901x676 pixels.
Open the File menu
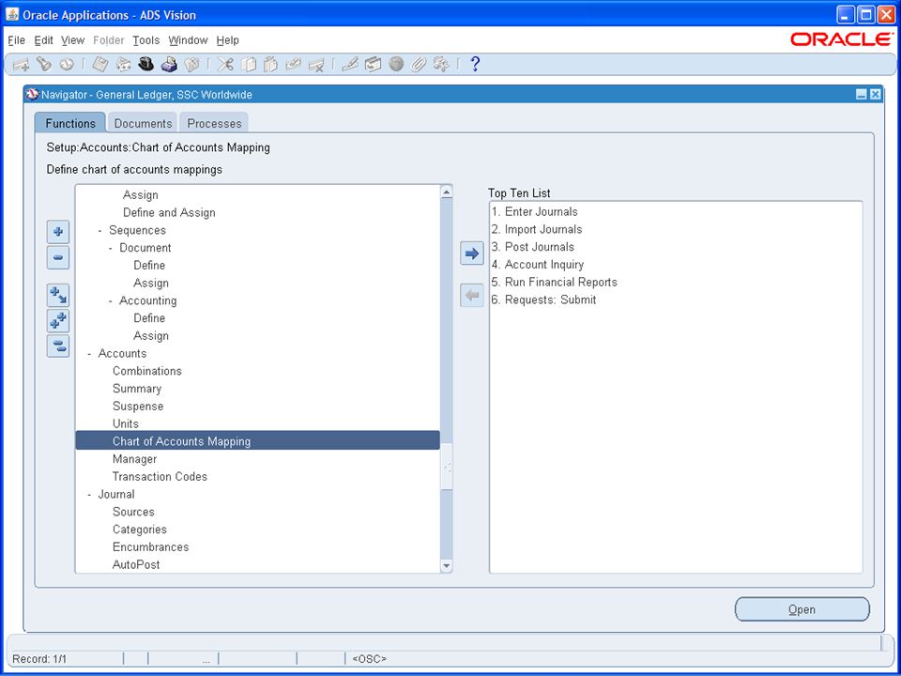16,40
